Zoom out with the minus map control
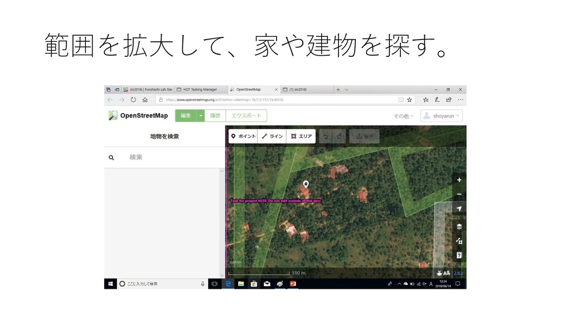This screenshot has height=321, width=571. (x=459, y=194)
